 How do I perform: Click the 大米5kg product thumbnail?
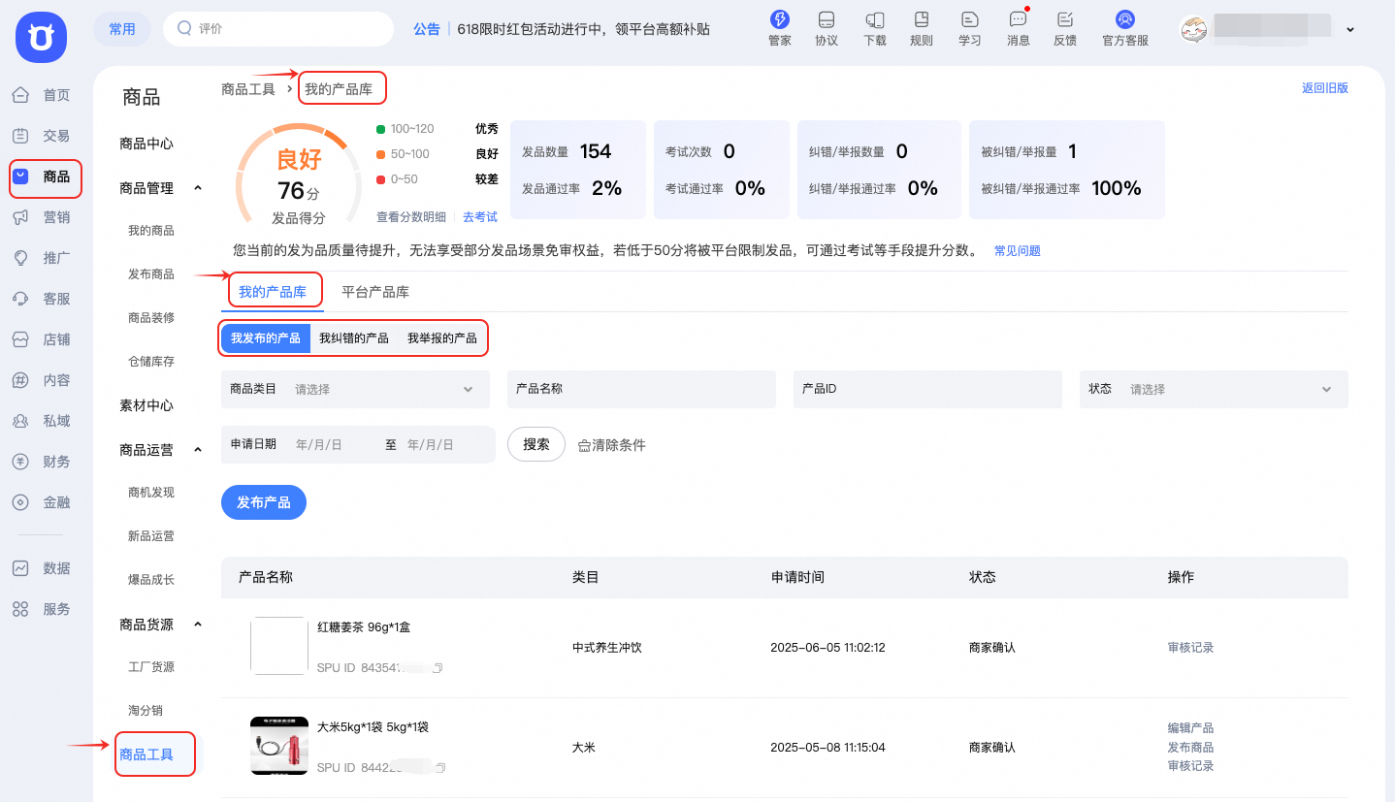pyautogui.click(x=279, y=746)
